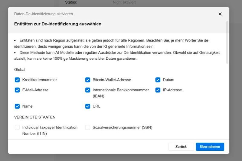
Task: Click the dialog's vertical scrollbar
Action: click(x=227, y=42)
